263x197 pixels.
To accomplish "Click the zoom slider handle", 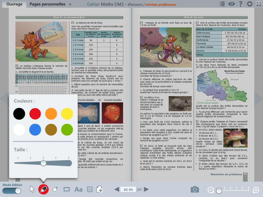I will (219, 191).
